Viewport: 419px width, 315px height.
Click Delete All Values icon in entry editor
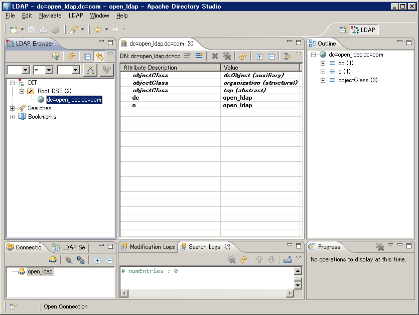227,56
